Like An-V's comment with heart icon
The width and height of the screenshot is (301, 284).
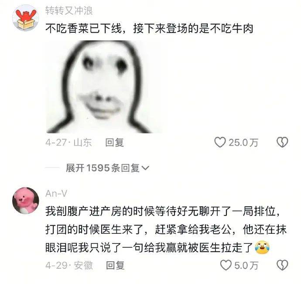pos(226,265)
